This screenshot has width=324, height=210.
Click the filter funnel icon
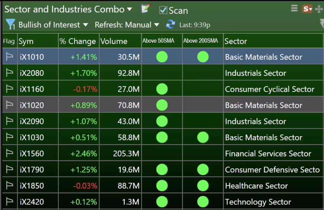point(10,25)
